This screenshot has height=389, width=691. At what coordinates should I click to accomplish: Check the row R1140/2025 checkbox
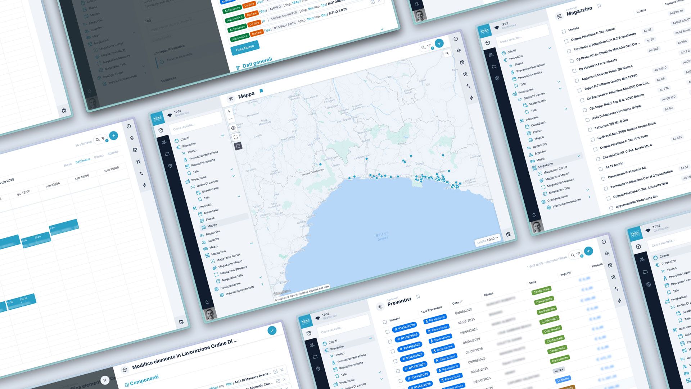[x=392, y=351]
